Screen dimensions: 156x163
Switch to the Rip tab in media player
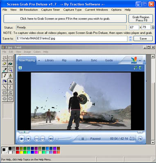coord(64,60)
